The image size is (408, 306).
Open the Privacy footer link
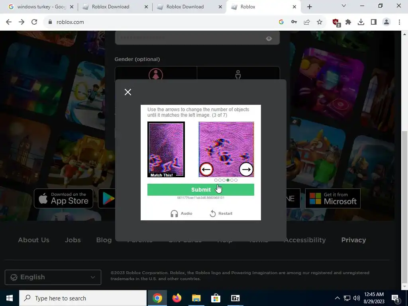pos(354,240)
